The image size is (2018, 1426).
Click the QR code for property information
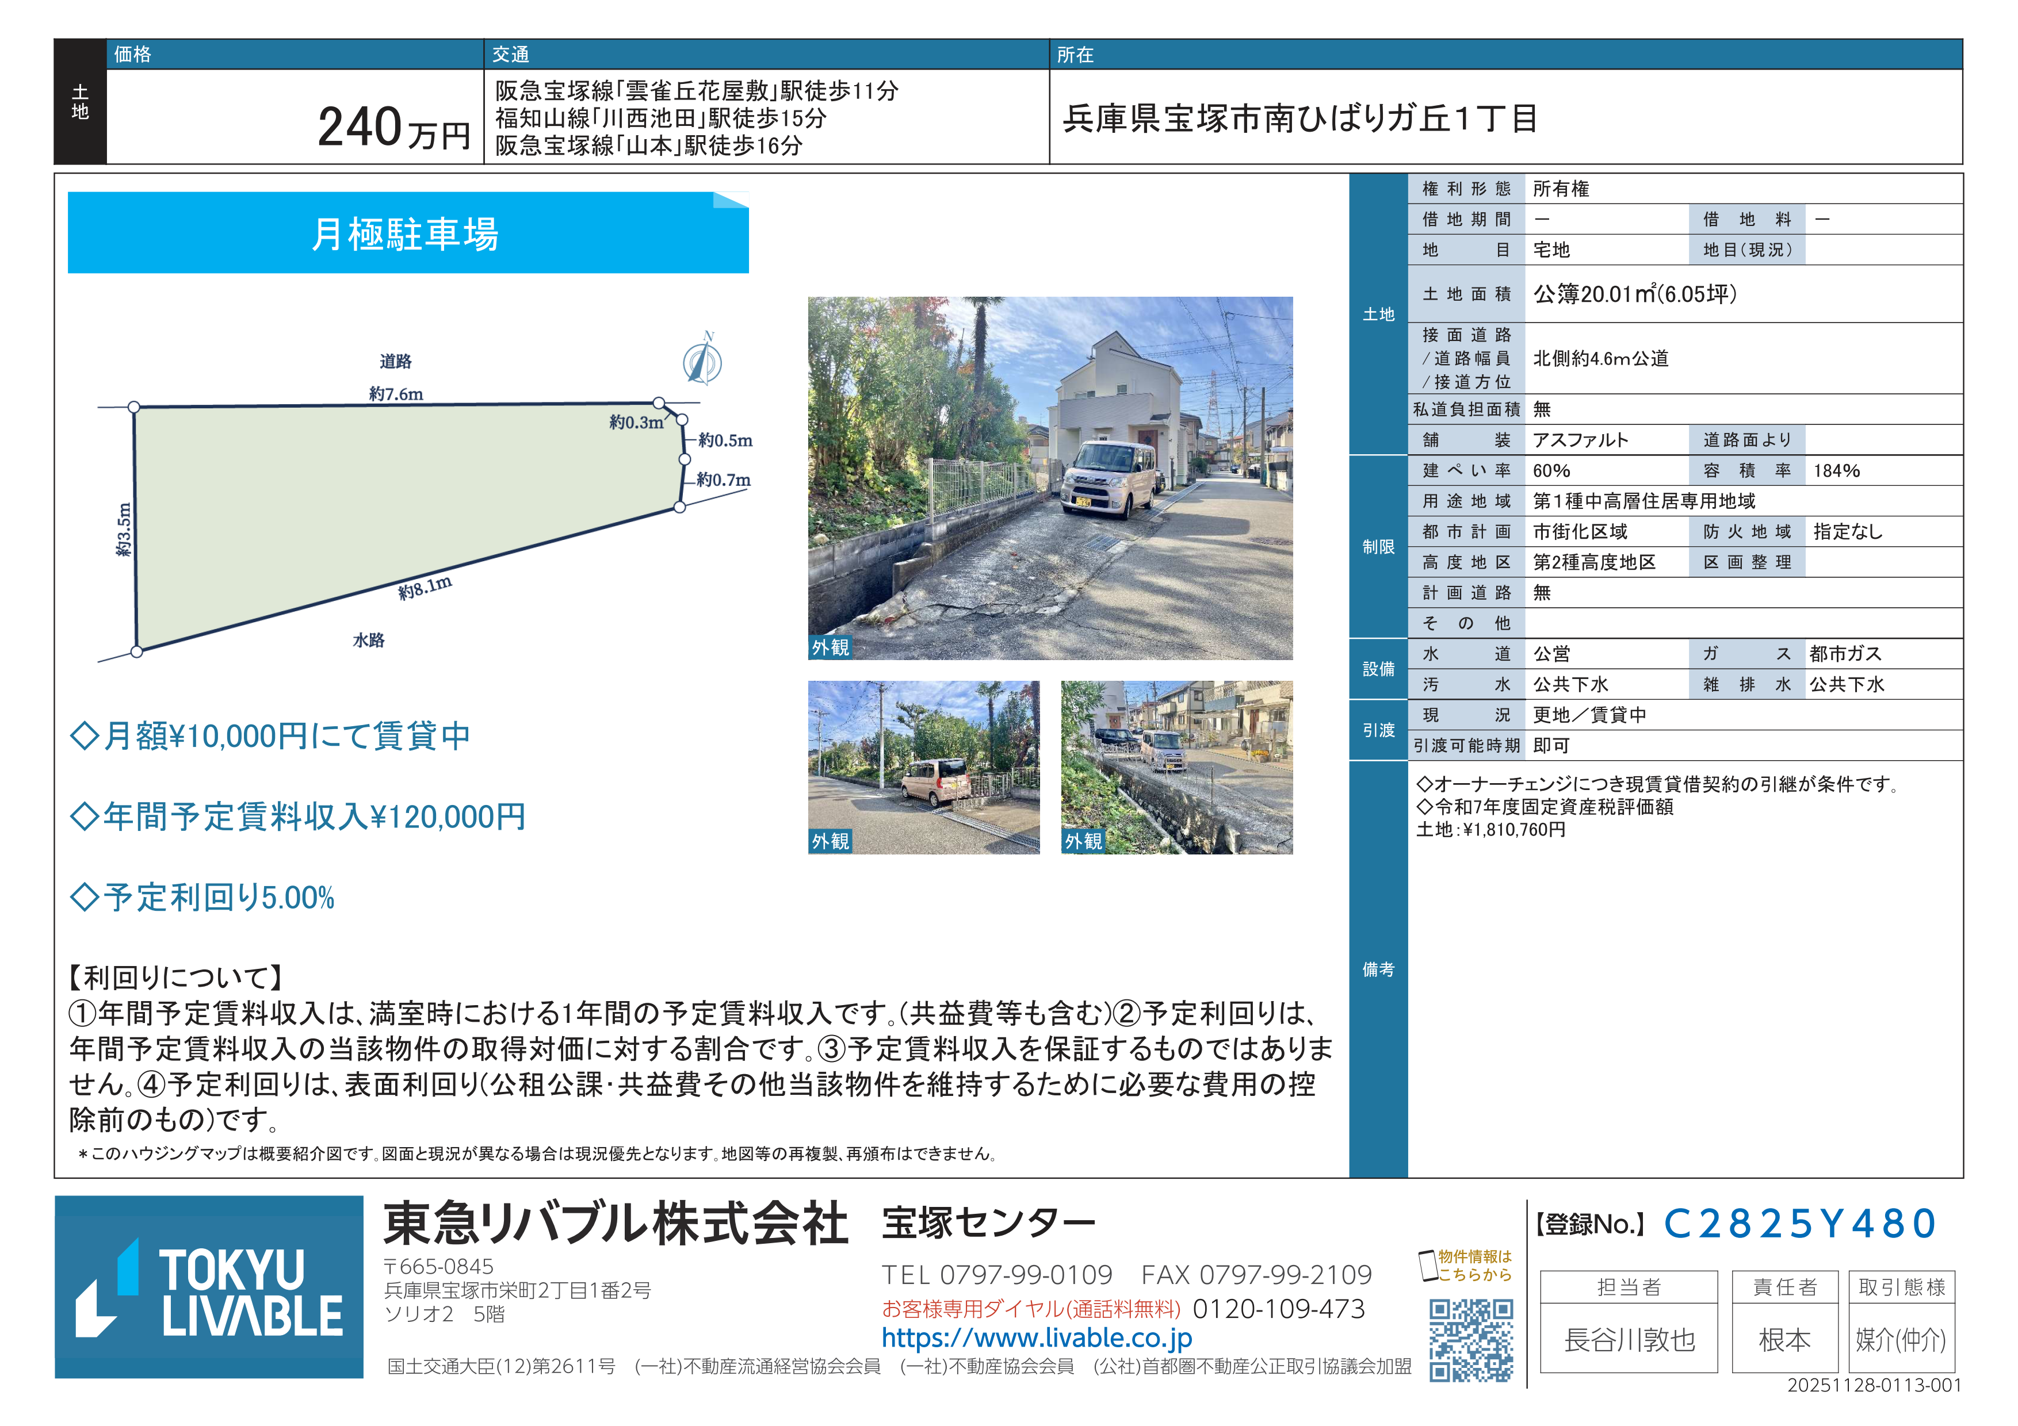(x=1470, y=1340)
